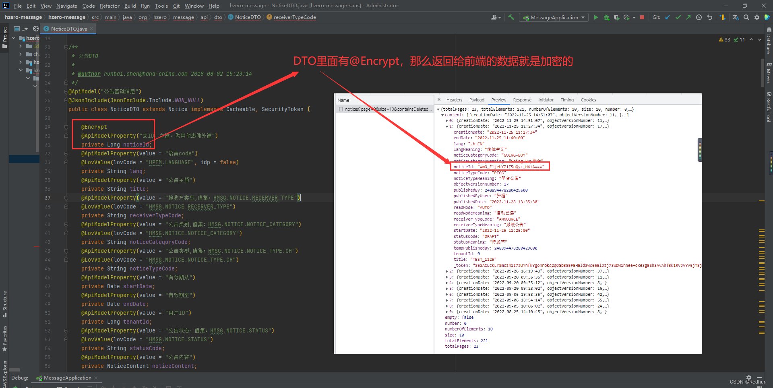Click NoticeDTO breadcrumb in navigation bar
This screenshot has height=388, width=773.
(244, 17)
